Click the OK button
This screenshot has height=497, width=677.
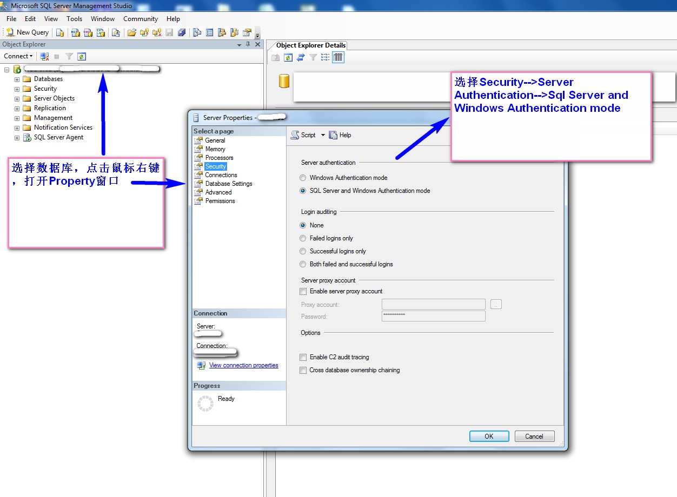click(x=489, y=436)
